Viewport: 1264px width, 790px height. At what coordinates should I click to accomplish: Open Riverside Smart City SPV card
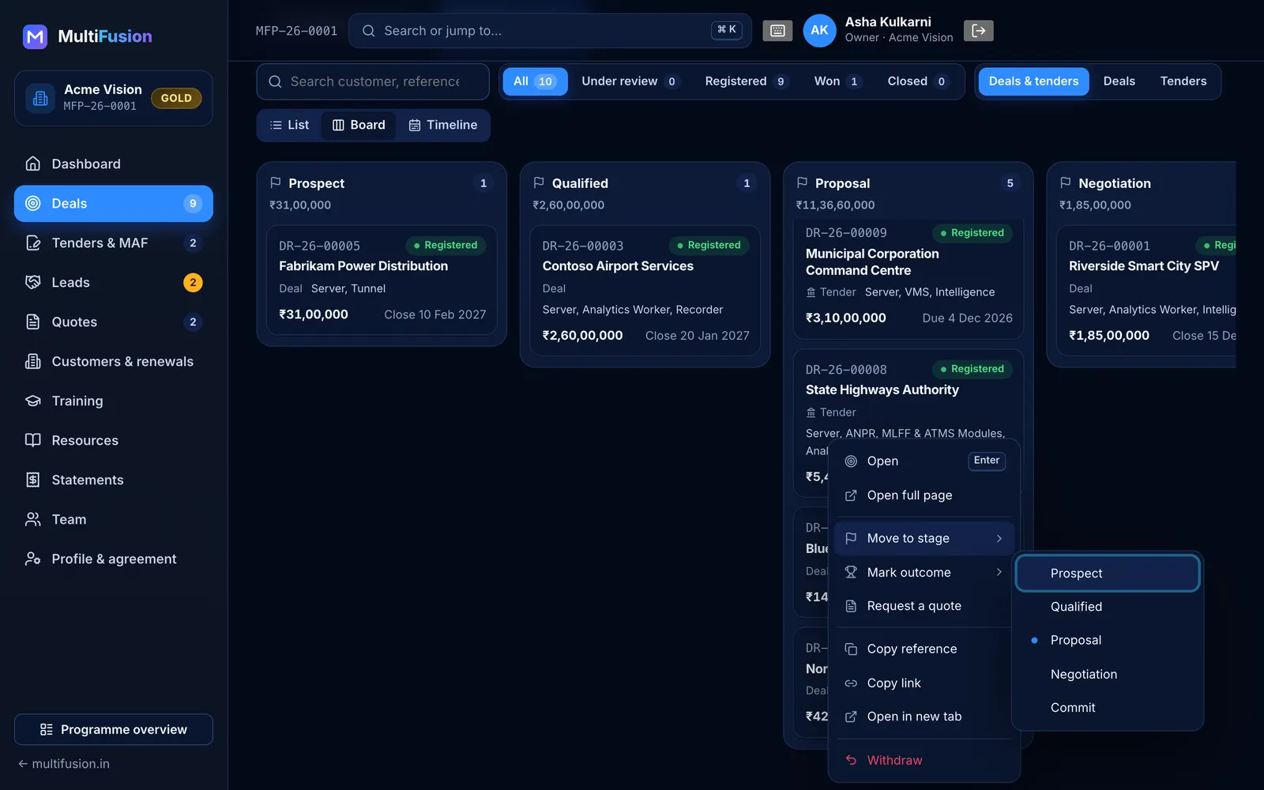tap(1146, 291)
